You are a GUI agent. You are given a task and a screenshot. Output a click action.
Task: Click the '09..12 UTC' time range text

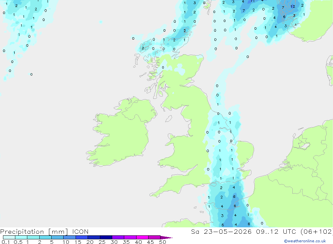point(276,231)
